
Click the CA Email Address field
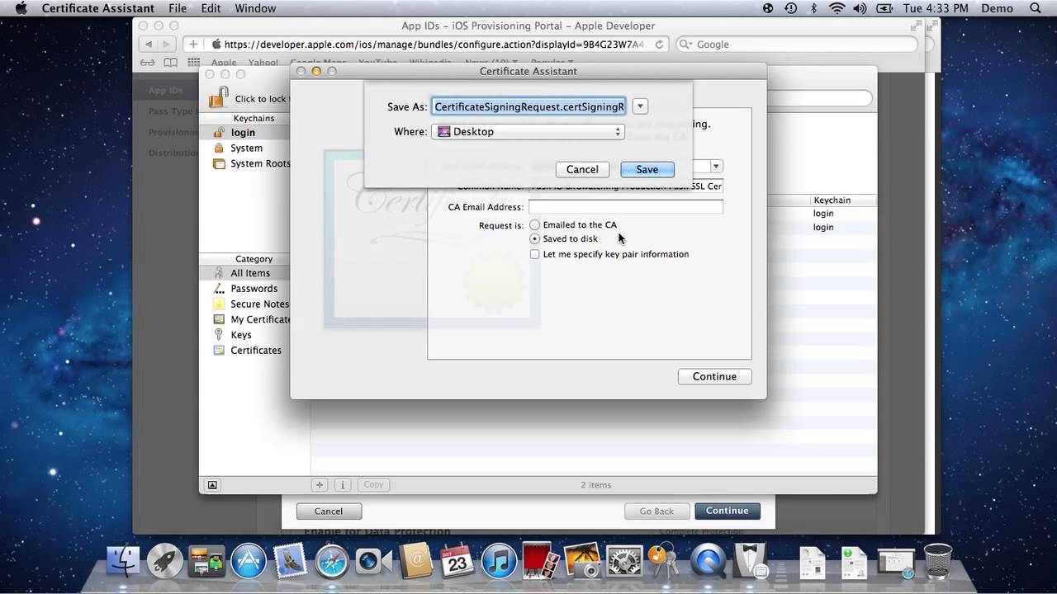(626, 207)
